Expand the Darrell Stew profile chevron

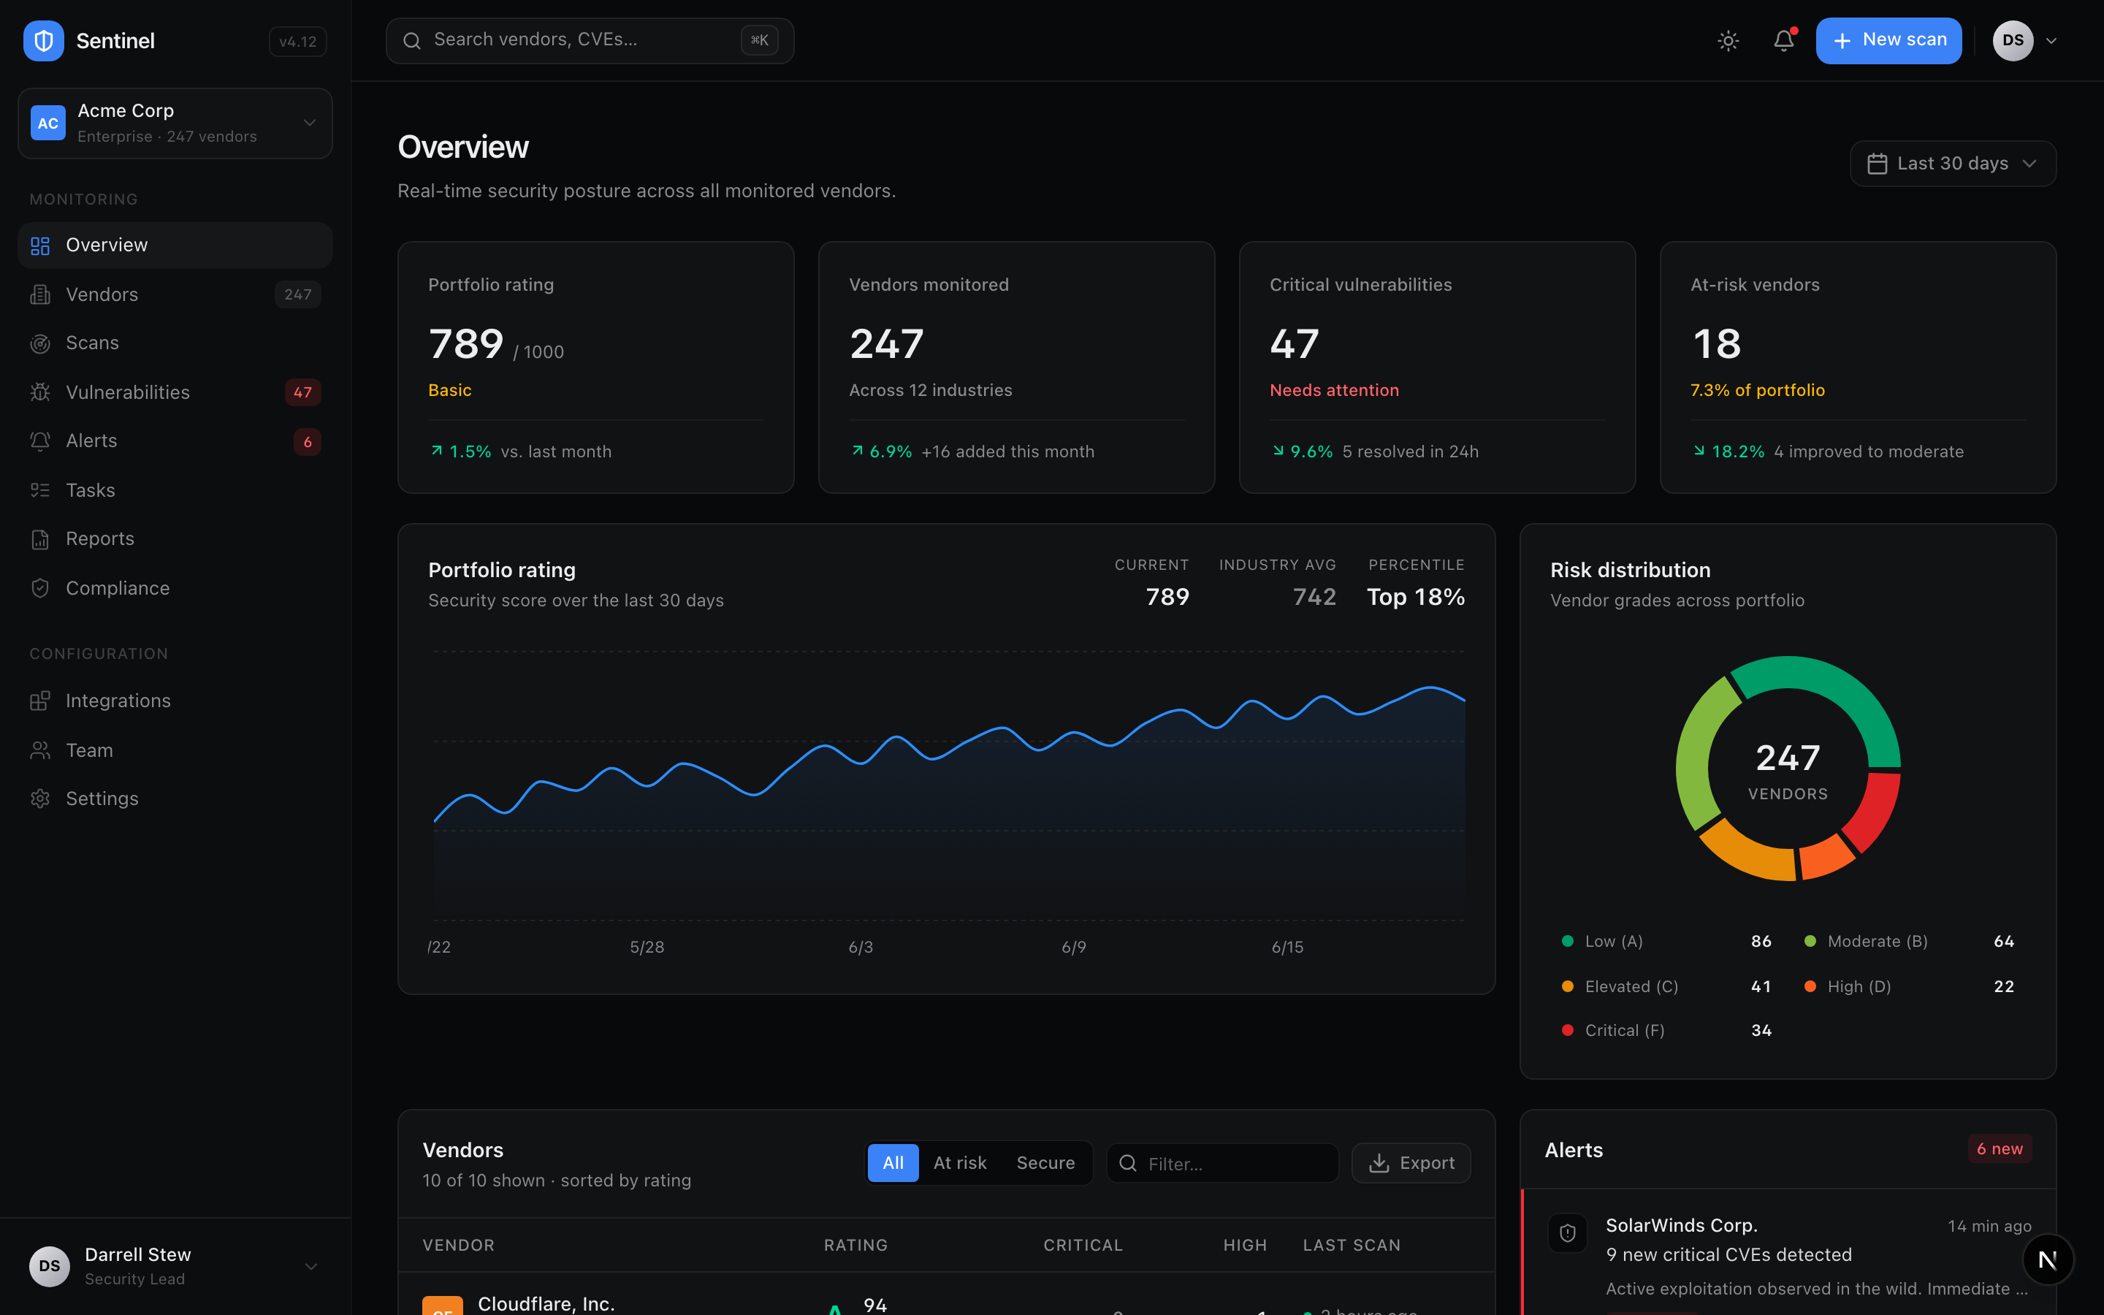pos(311,1266)
